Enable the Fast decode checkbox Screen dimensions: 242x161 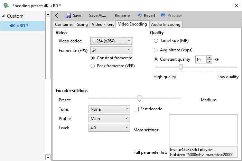pyautogui.click(x=136, y=109)
